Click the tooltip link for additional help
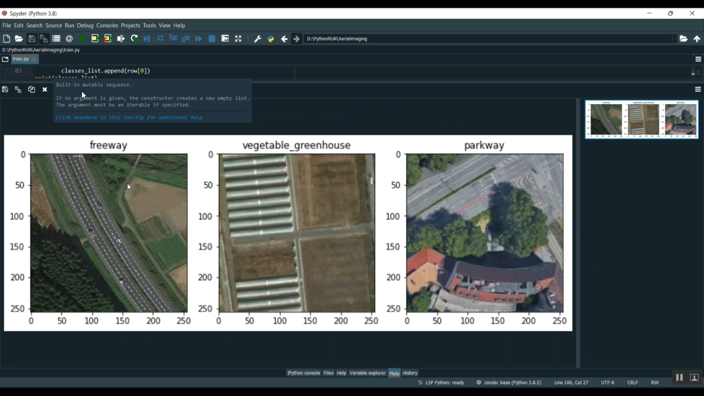 pyautogui.click(x=130, y=117)
